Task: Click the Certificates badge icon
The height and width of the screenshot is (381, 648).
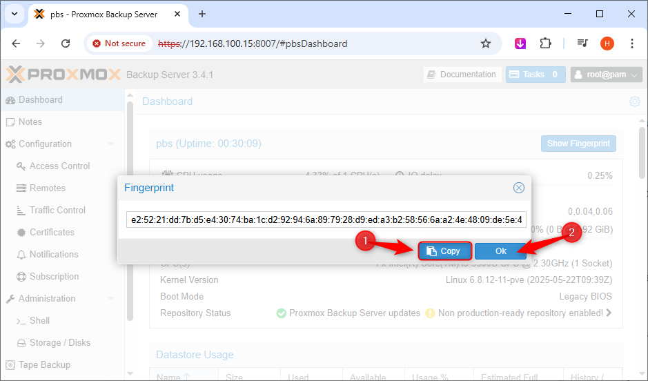Action: click(x=21, y=232)
